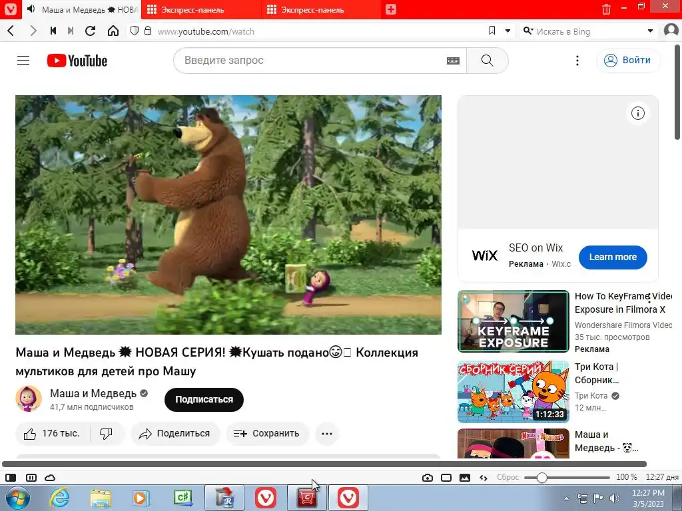This screenshot has width=682, height=511.
Task: Toggle images with the picture icon
Action: point(465,478)
